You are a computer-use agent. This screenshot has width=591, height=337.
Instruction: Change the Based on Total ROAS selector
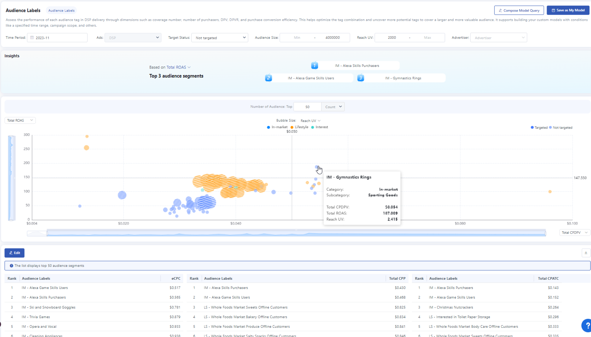point(178,67)
